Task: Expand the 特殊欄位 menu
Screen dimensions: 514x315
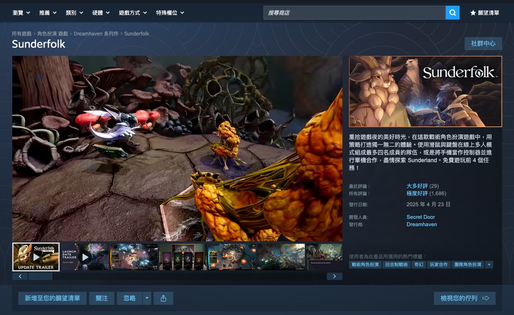Action: (170, 13)
